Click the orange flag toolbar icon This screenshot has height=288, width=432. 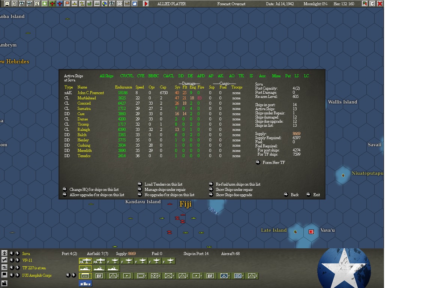(x=67, y=4)
